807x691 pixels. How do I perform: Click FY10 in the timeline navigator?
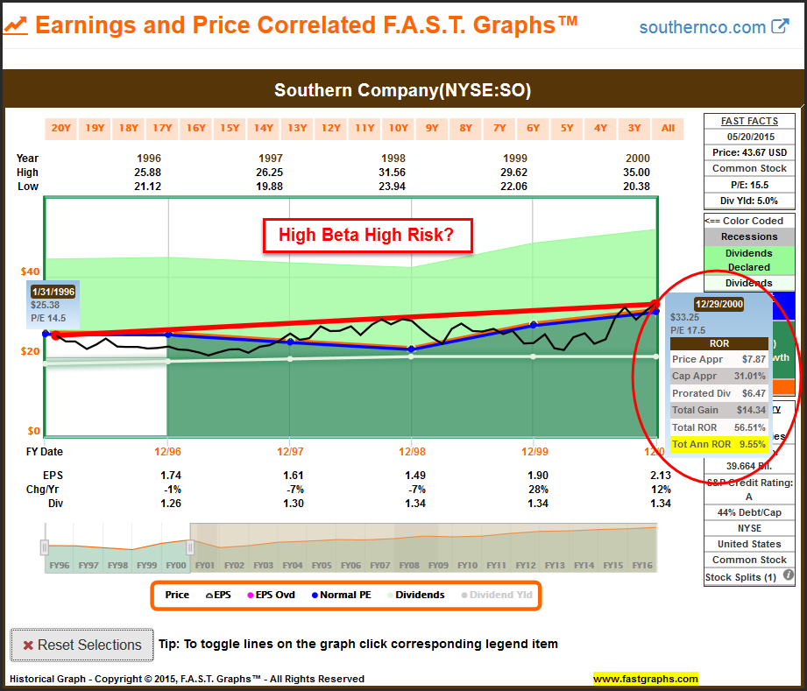pos(467,566)
